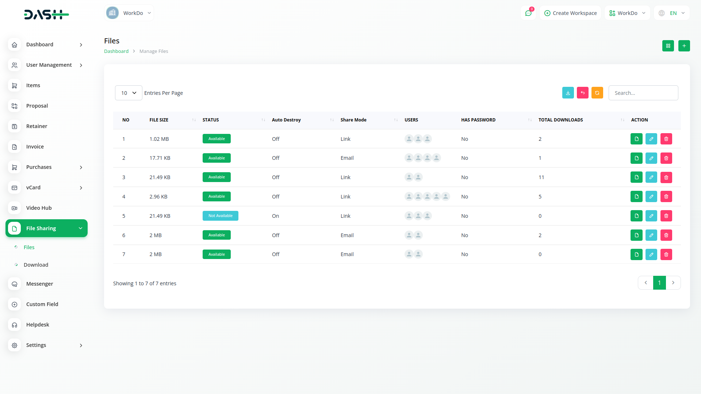
Task: Click Create Workspace button
Action: tap(570, 13)
